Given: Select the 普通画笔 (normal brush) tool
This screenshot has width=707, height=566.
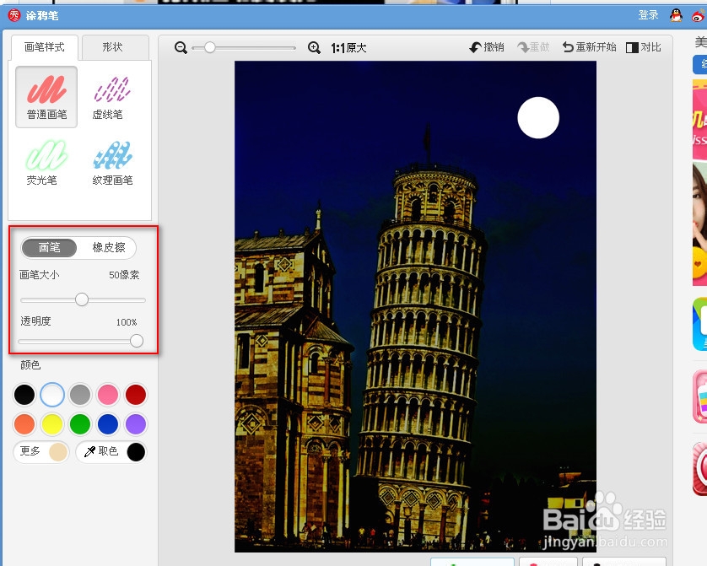Looking at the screenshot, I should 46,96.
